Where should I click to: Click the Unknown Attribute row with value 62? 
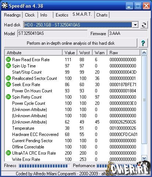(73, 122)
